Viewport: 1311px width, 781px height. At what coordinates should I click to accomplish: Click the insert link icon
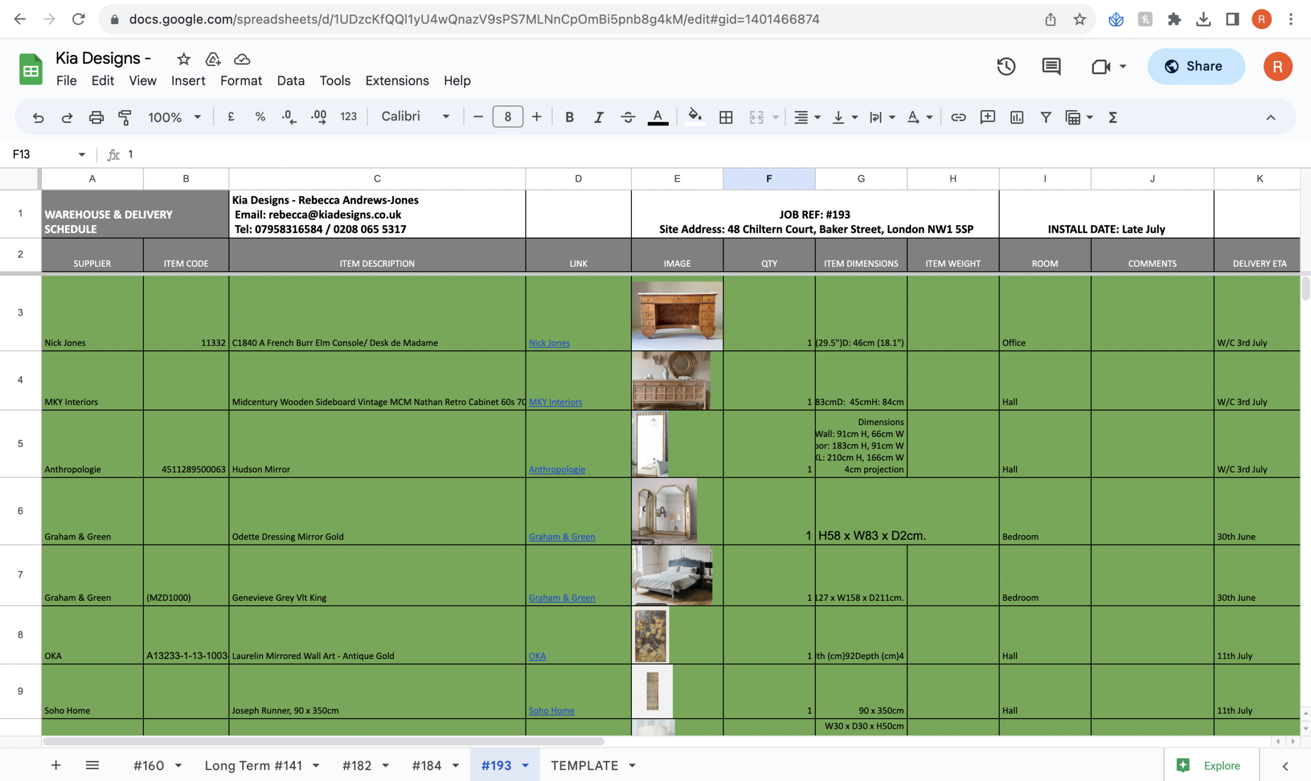click(958, 117)
